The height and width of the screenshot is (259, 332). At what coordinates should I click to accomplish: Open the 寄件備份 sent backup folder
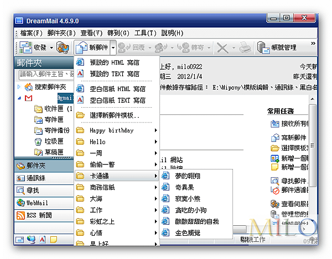52,130
